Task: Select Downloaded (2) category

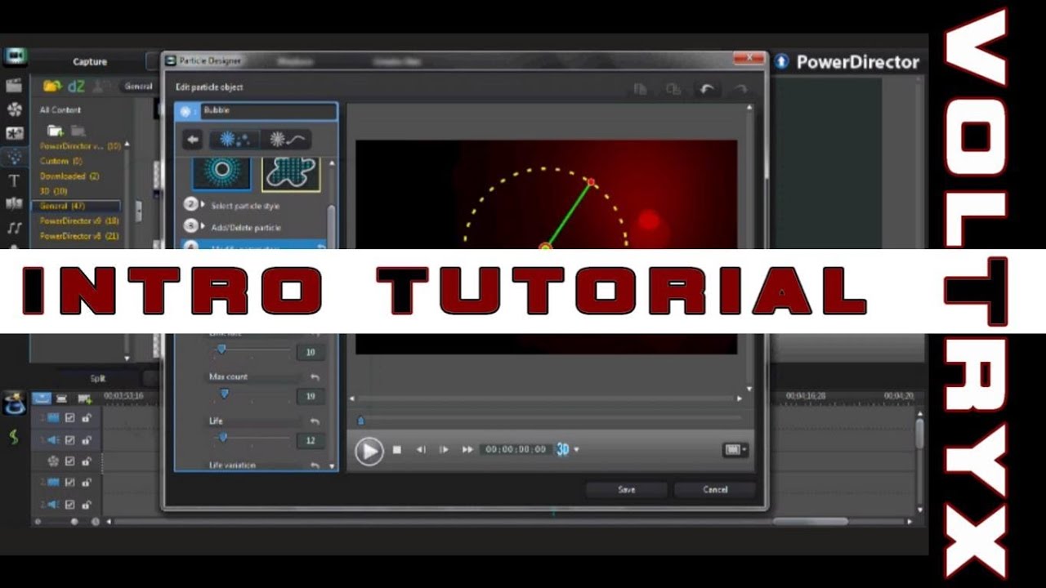Action: pos(69,176)
